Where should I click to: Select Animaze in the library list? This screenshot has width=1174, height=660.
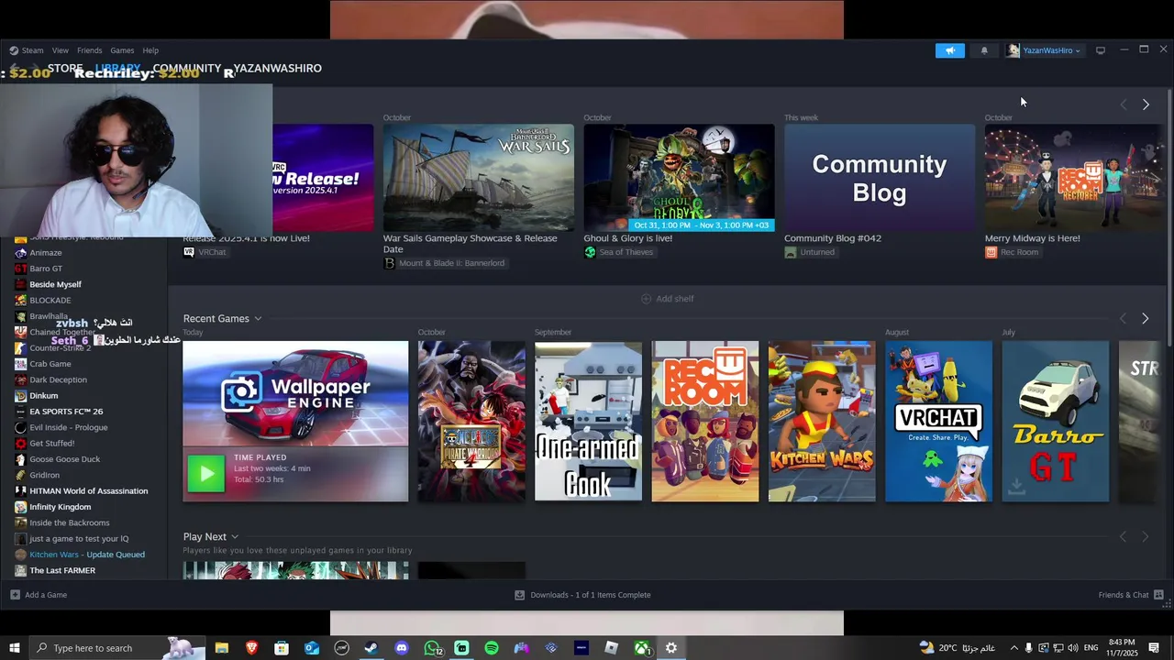coord(46,253)
